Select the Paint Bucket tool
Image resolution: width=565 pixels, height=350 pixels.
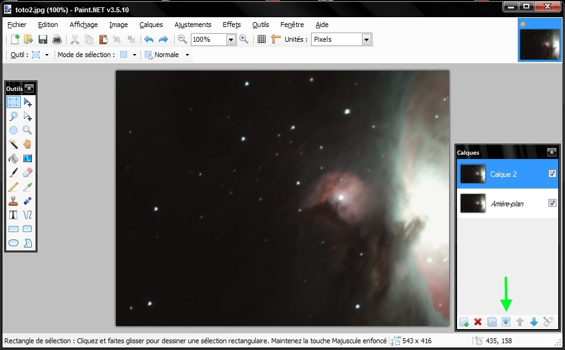(x=13, y=158)
